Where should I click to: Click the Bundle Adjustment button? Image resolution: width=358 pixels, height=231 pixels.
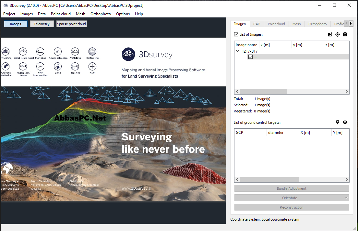[x=292, y=188]
